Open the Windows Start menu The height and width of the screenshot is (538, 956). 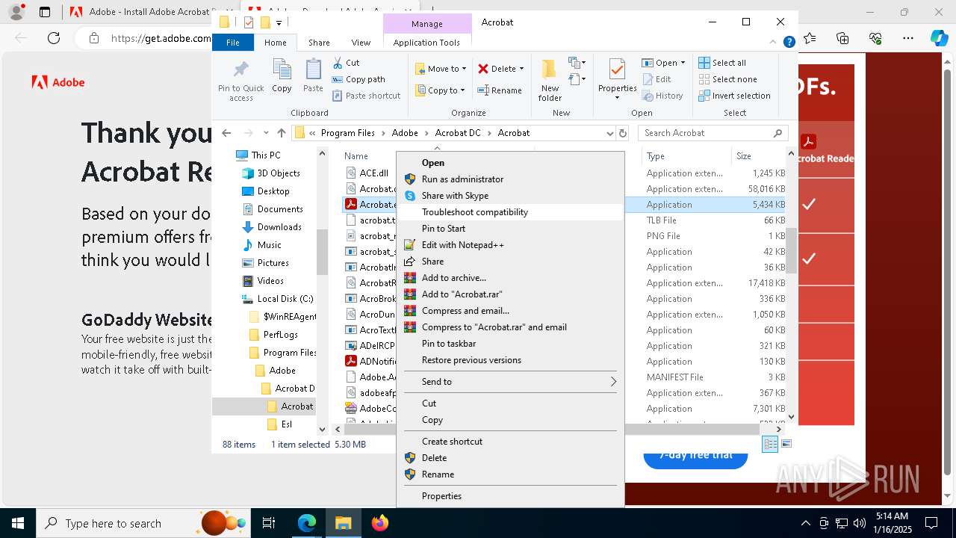tap(18, 523)
